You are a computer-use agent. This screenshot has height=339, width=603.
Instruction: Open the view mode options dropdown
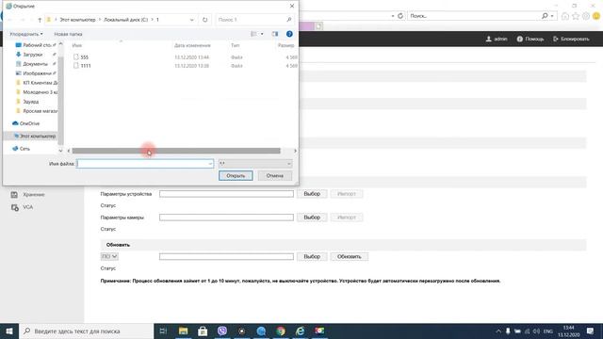coord(262,34)
